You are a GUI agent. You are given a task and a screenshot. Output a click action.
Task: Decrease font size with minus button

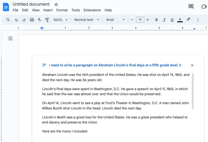click(132, 20)
